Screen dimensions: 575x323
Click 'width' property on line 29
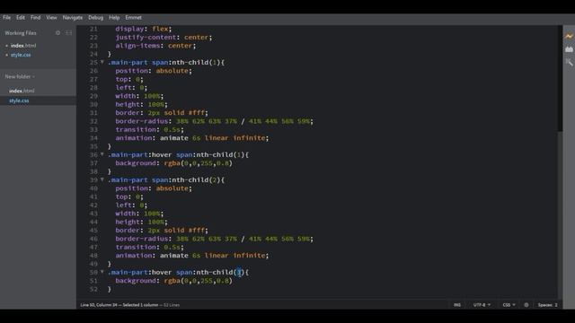point(126,96)
